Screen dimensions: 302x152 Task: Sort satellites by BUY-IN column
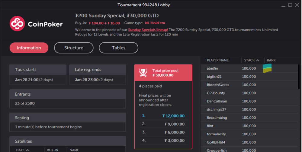click(52, 150)
